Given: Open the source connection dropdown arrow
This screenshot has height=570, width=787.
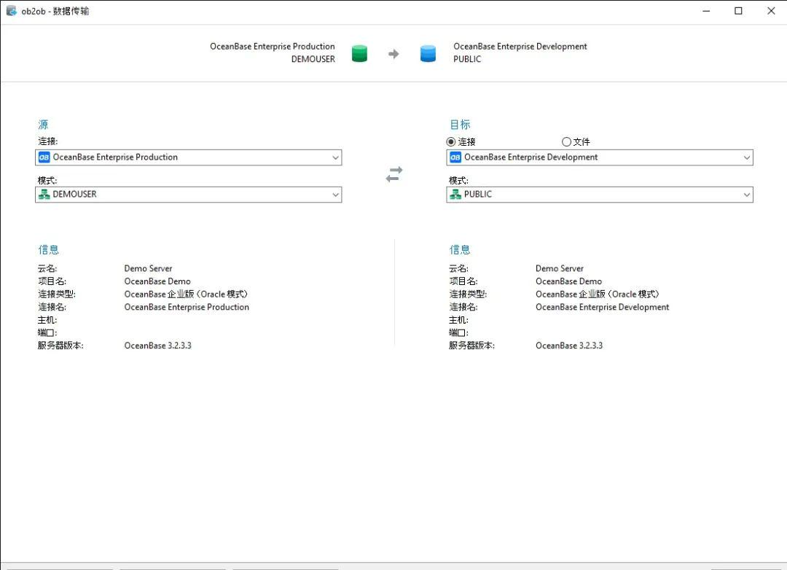Looking at the screenshot, I should [335, 157].
